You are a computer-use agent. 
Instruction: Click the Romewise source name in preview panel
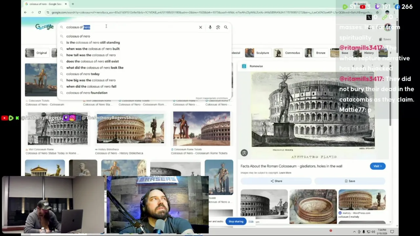click(x=256, y=66)
